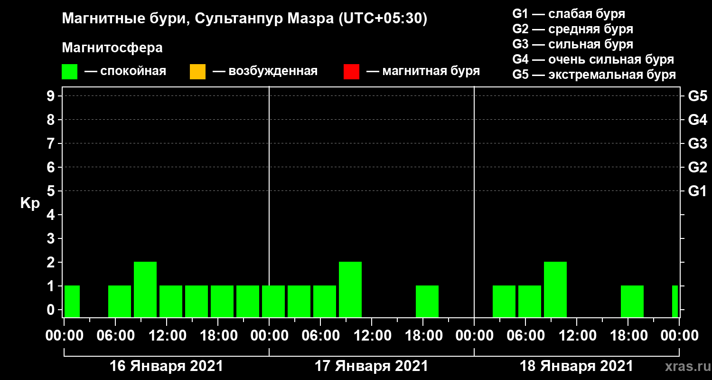Viewport: 712px width, 380px height.
Task: Click the '18:00' tick label of 17 January
Action: (x=423, y=335)
